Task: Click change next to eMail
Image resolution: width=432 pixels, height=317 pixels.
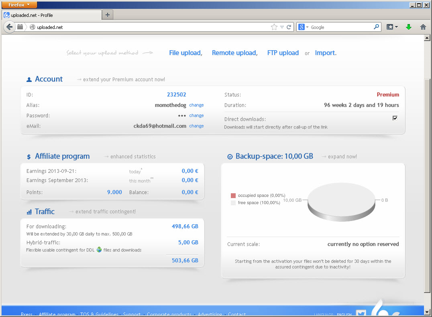Action: point(196,126)
